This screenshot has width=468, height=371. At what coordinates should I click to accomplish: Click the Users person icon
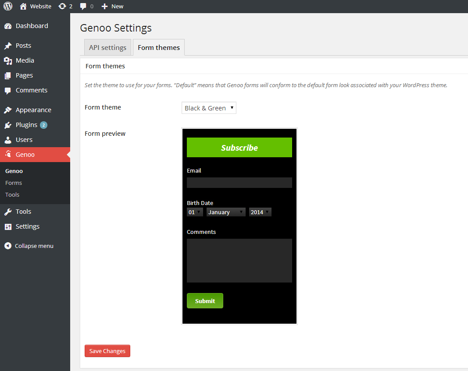(x=8, y=140)
